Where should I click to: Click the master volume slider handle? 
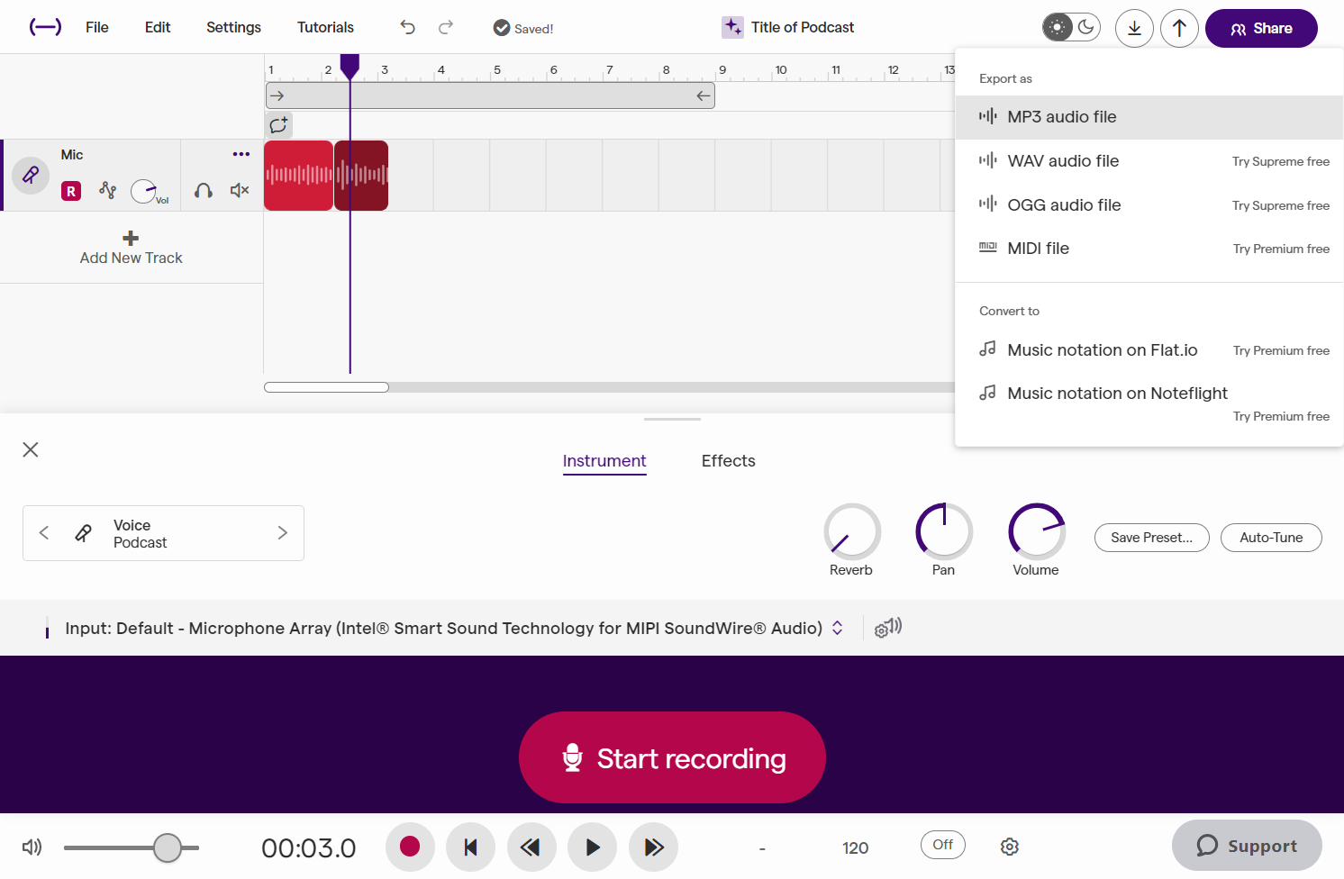168,847
